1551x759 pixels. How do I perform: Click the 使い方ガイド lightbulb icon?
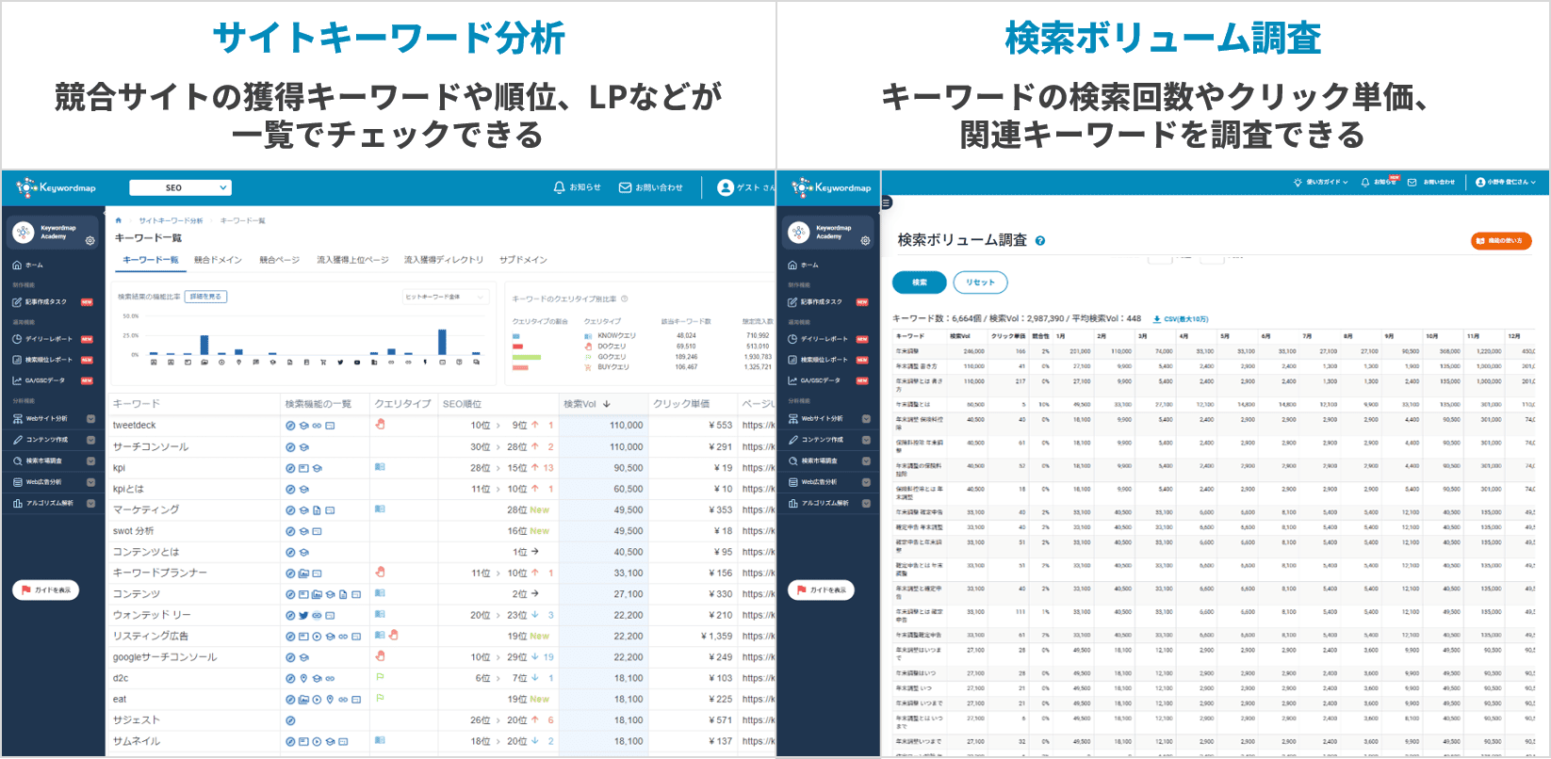1298,182
